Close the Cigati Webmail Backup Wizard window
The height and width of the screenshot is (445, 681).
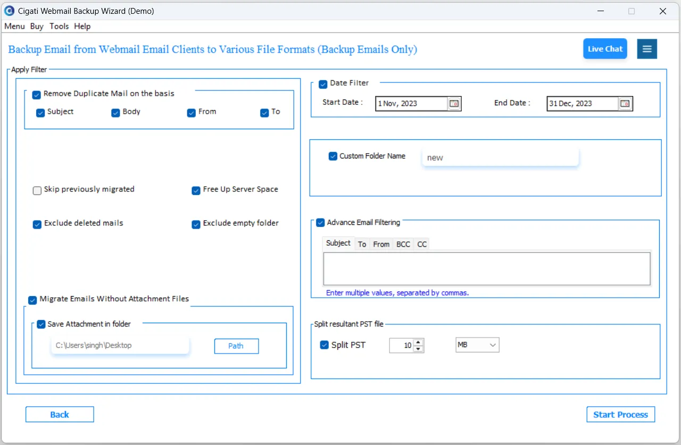point(663,11)
